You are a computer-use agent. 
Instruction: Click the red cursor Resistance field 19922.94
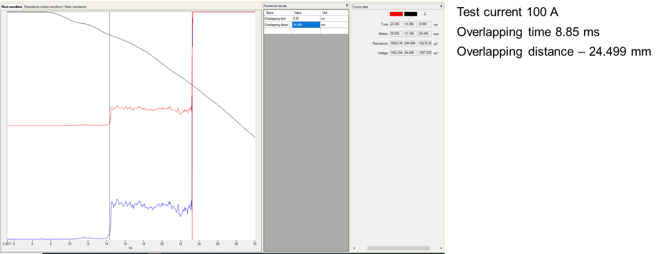coord(396,43)
